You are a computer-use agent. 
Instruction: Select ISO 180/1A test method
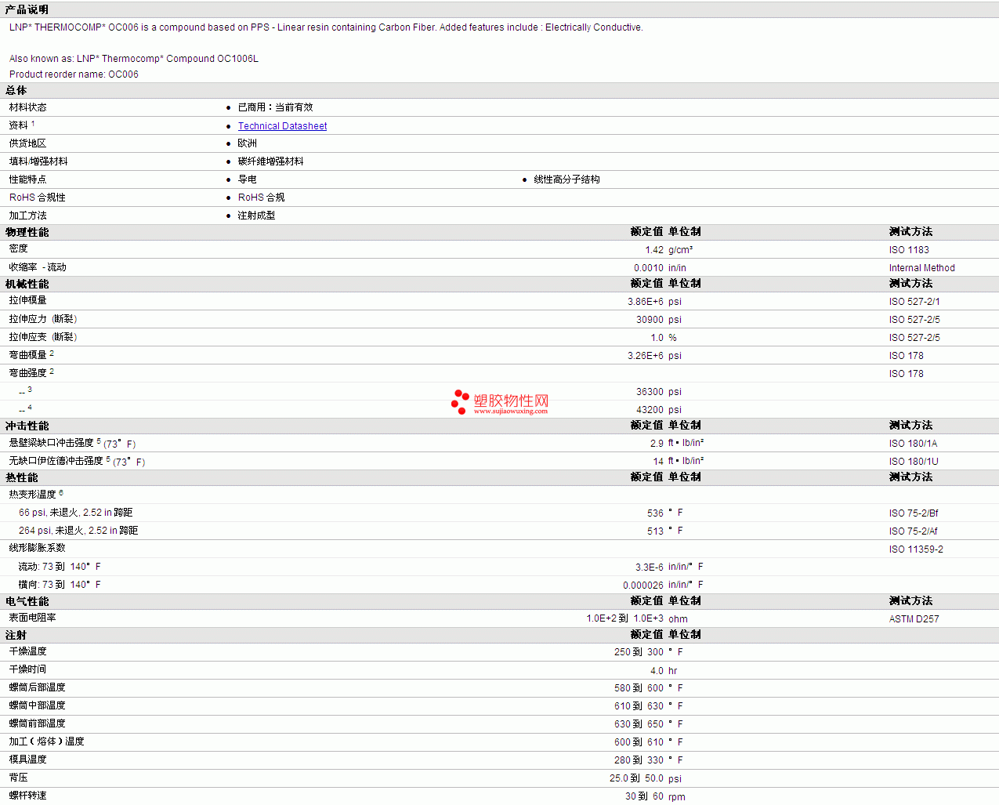[913, 444]
